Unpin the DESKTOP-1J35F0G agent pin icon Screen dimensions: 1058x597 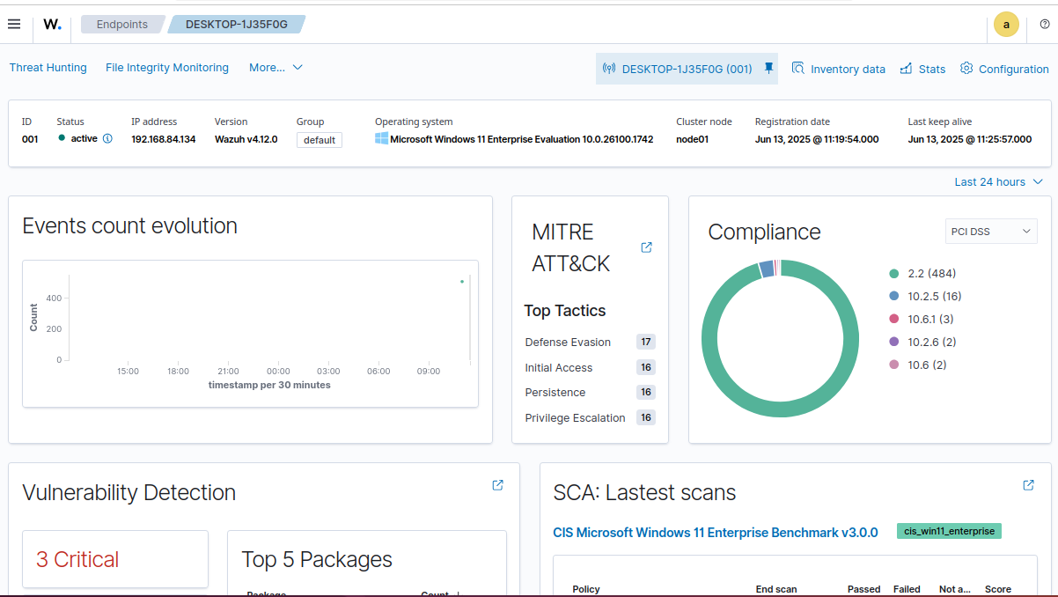pyautogui.click(x=768, y=68)
